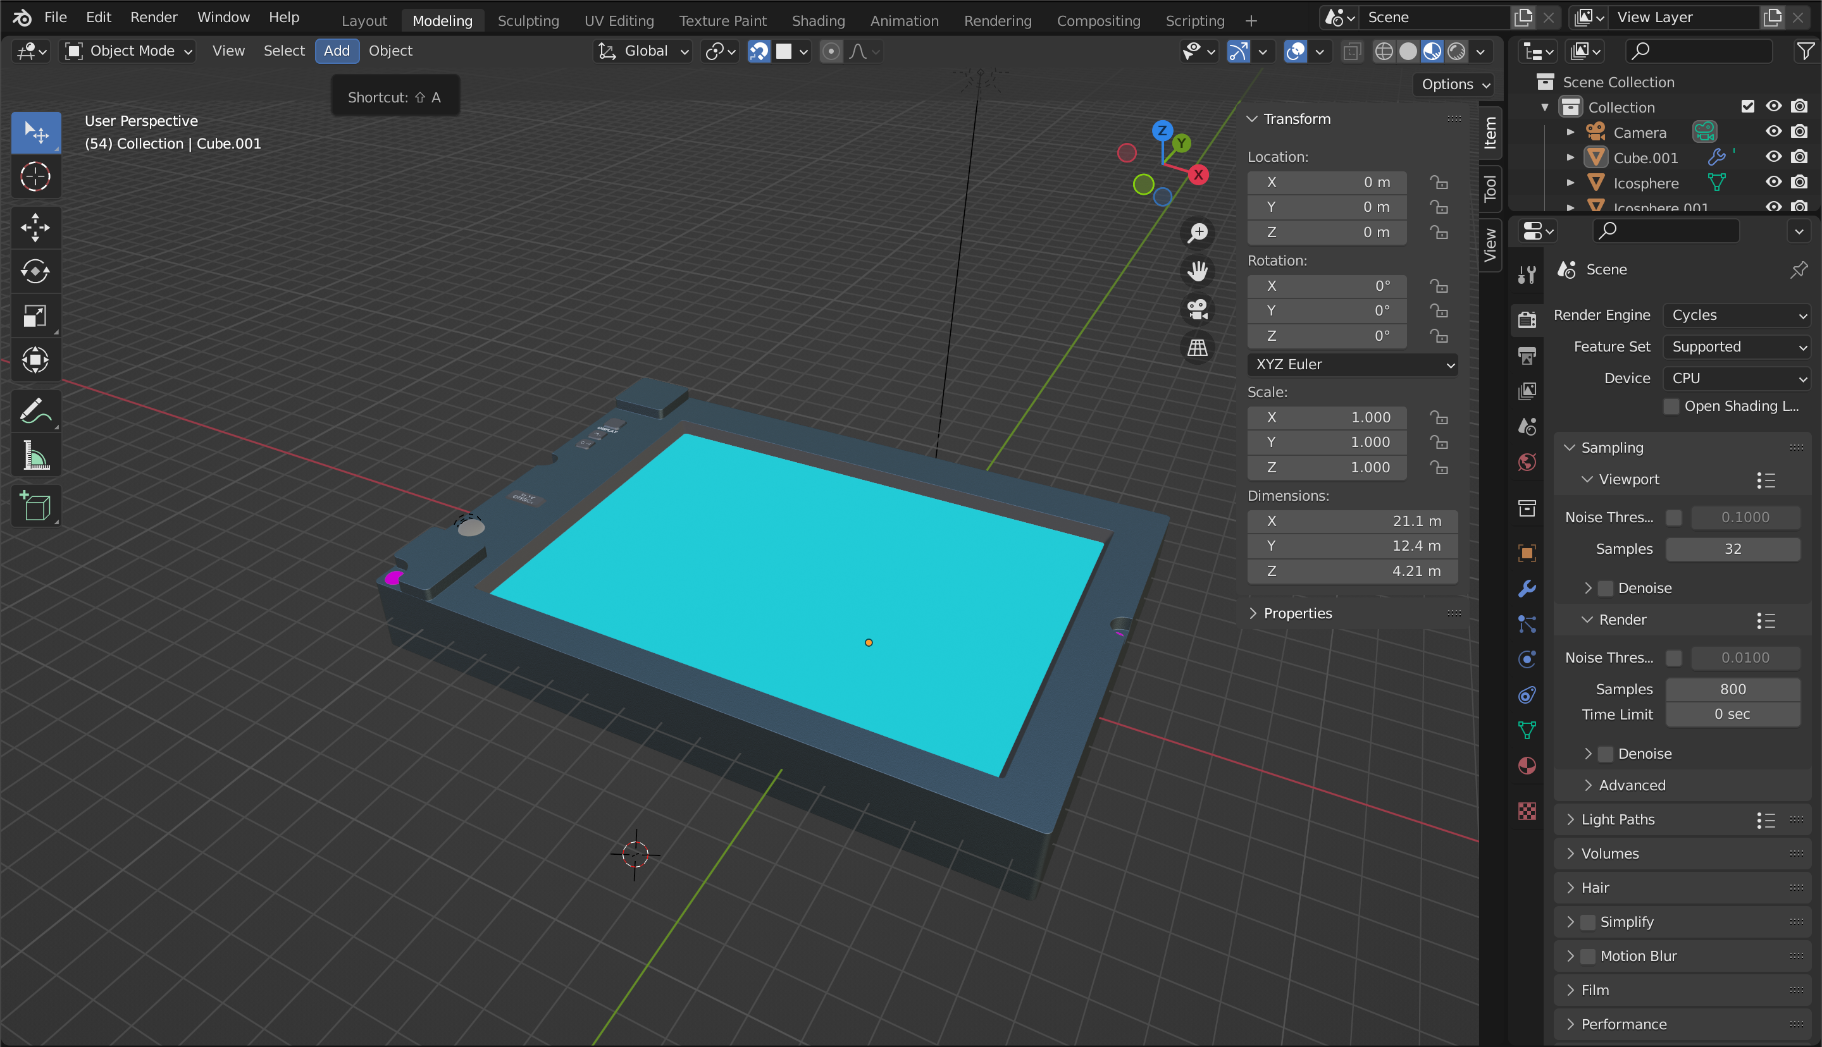Pin the Scene properties with pin icon
Image resolution: width=1822 pixels, height=1047 pixels.
coord(1798,270)
